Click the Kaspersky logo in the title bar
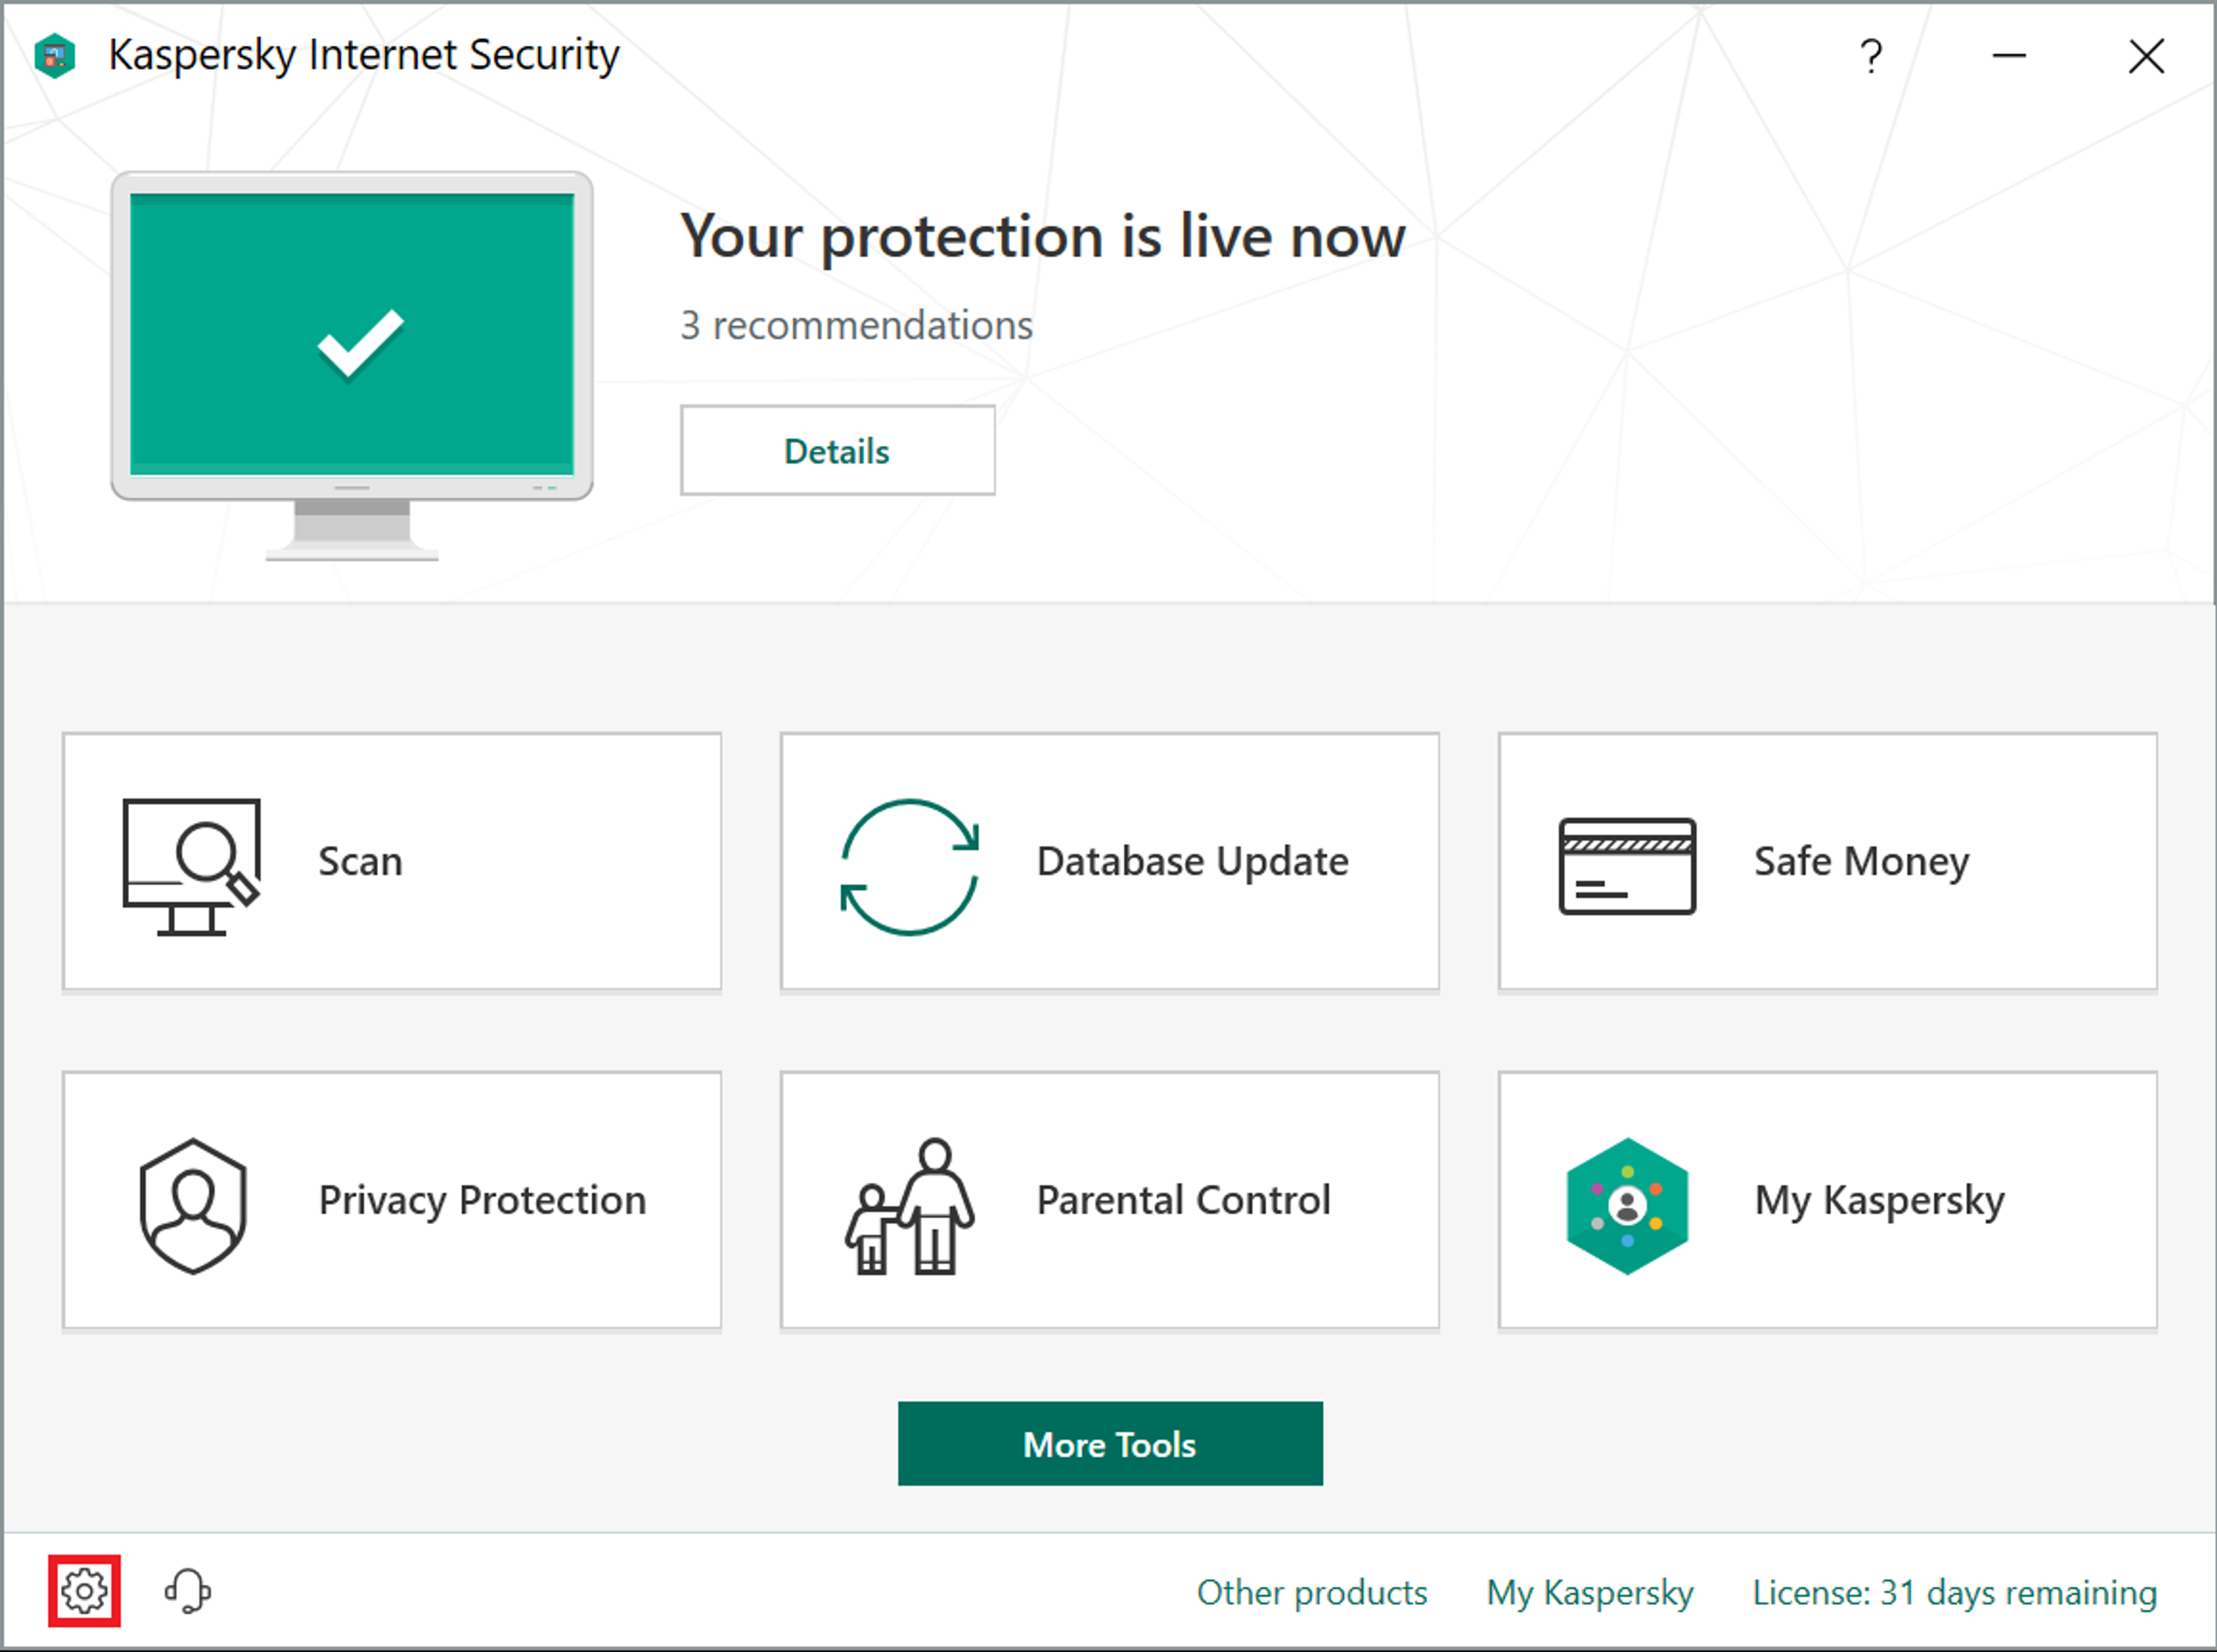 (55, 55)
